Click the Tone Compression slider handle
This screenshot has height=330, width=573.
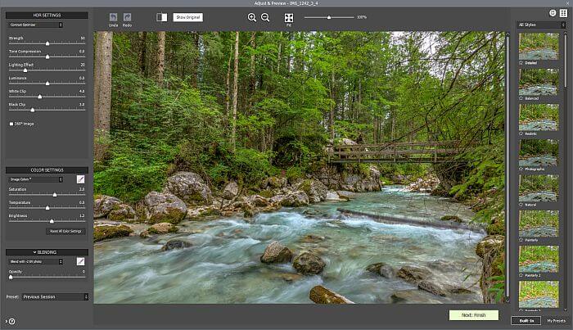point(47,57)
